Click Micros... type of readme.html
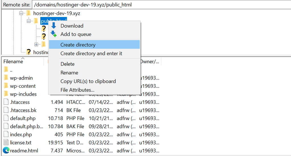Viewport: 291px width, 156px height. pos(76,151)
